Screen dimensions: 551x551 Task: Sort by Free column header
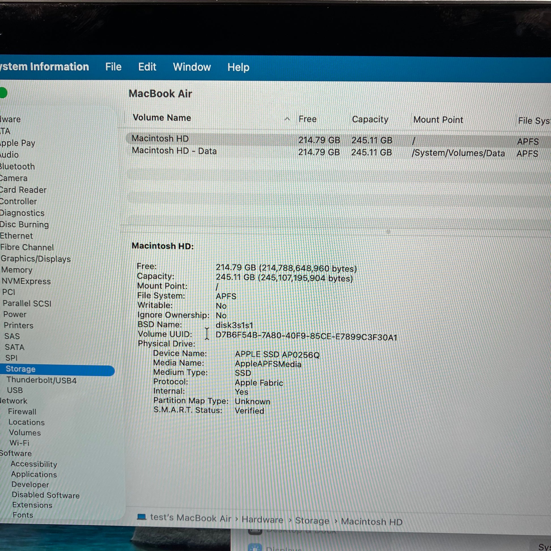click(x=307, y=119)
